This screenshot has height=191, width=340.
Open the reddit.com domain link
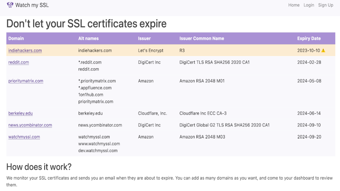(x=19, y=62)
